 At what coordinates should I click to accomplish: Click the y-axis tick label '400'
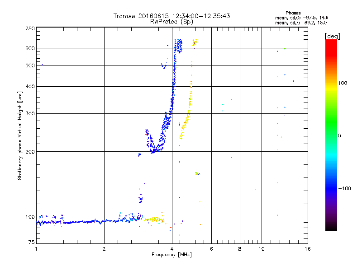click(30, 86)
